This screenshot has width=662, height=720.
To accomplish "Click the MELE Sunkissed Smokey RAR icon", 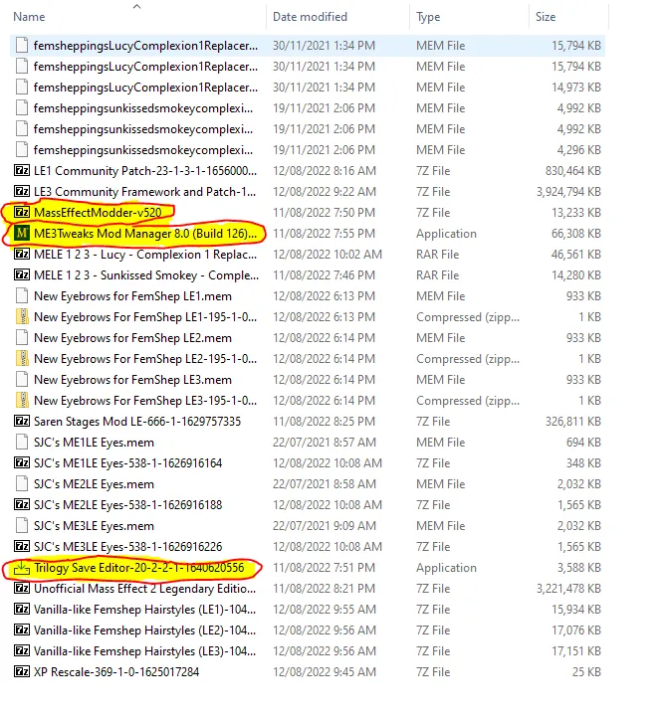I will [x=22, y=275].
